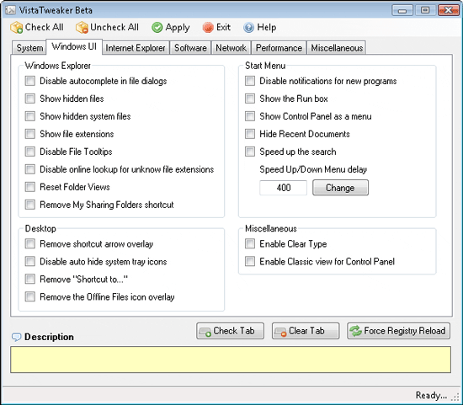
Task: Click the Uncheck All box icon
Action: 82,28
